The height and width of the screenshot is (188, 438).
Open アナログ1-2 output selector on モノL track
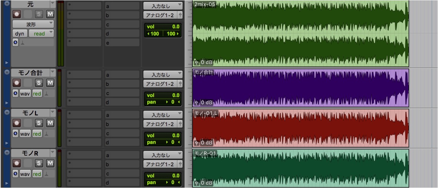point(160,124)
